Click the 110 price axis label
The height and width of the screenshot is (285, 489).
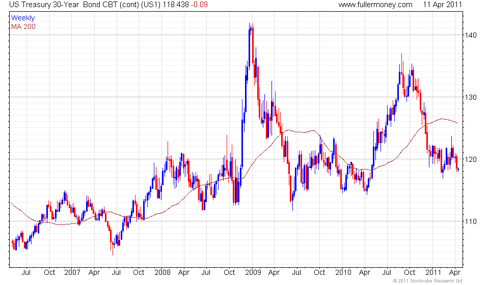coord(471,221)
